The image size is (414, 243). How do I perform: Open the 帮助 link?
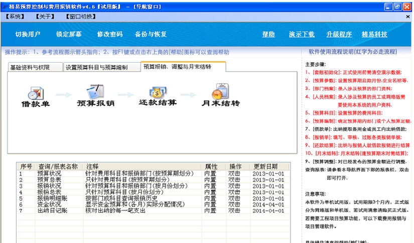click(268, 34)
